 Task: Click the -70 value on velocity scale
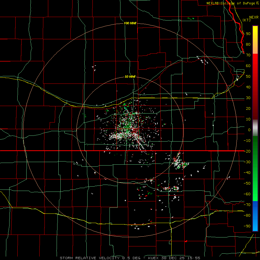click(247, 205)
